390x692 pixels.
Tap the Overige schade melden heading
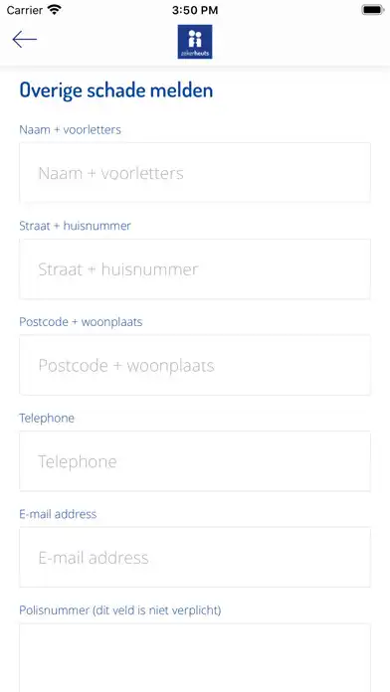(x=116, y=90)
